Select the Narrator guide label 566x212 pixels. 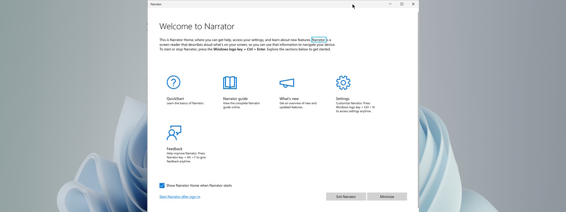(x=235, y=98)
